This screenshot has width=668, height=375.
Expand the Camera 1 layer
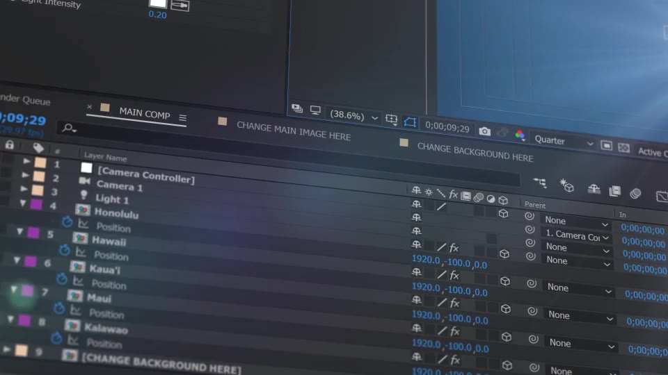(25, 175)
